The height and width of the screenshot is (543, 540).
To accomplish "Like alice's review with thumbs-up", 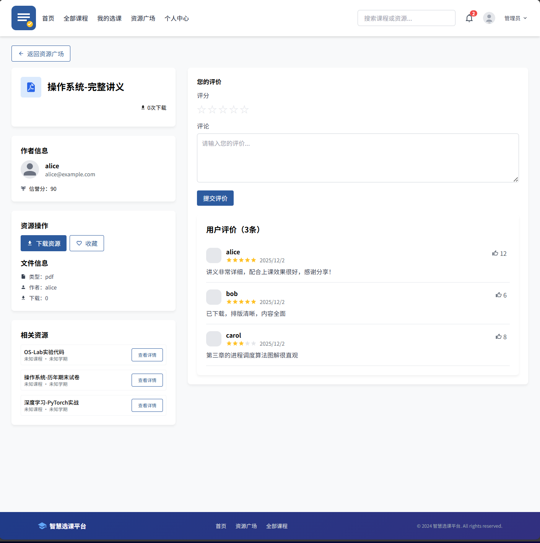I will click(x=495, y=253).
